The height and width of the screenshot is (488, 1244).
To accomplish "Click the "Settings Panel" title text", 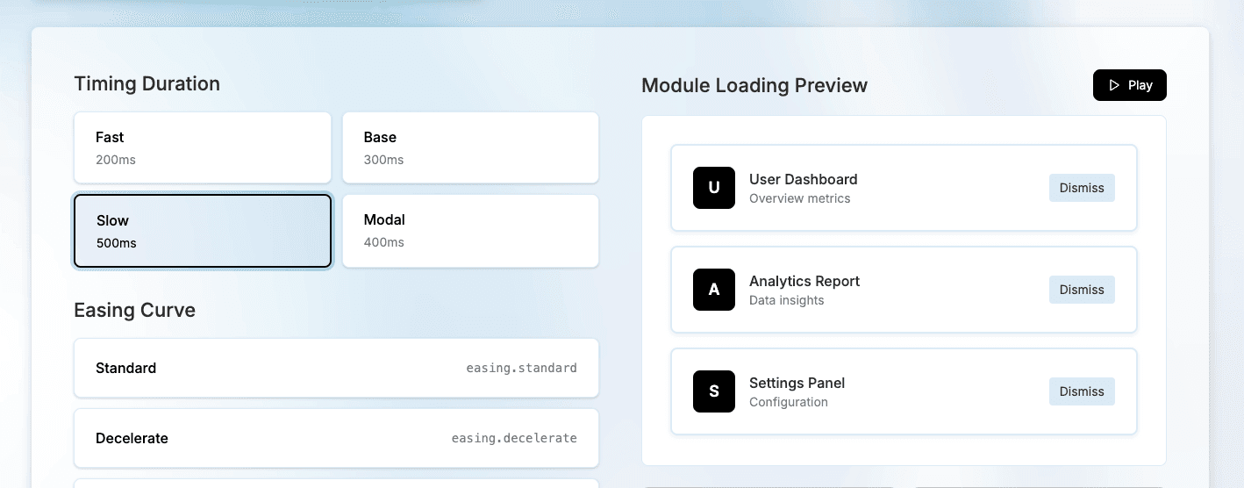I will pyautogui.click(x=797, y=383).
